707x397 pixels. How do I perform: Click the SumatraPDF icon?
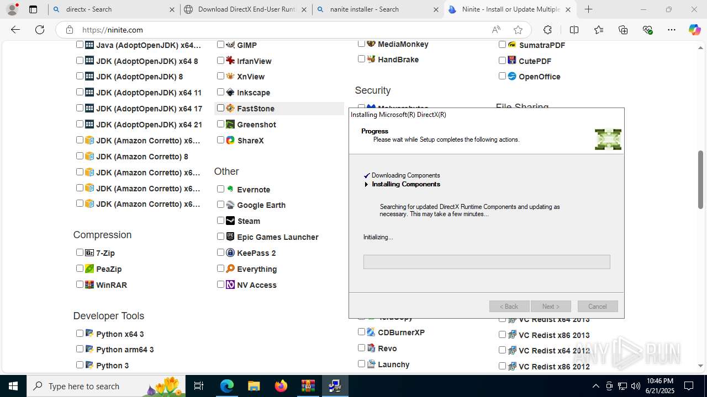[512, 45]
